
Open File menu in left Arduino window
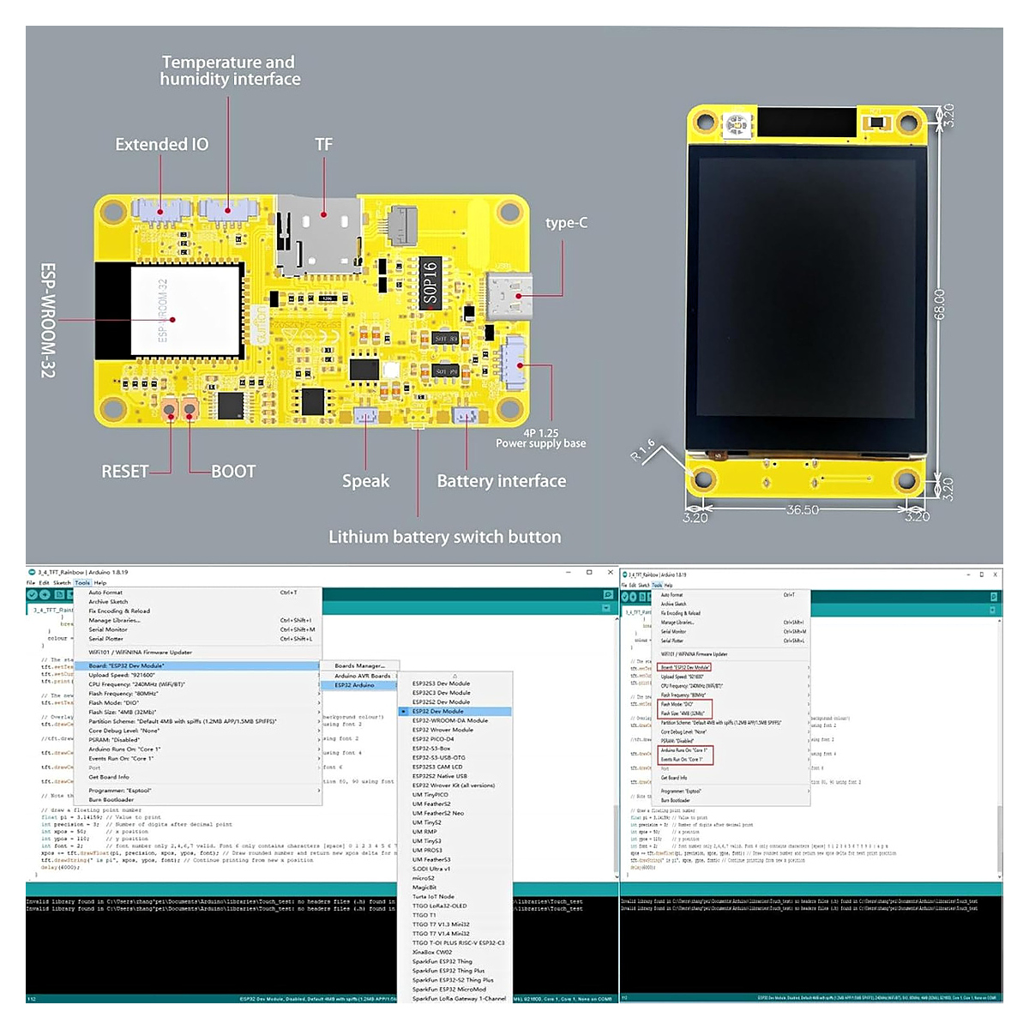[x=31, y=582]
